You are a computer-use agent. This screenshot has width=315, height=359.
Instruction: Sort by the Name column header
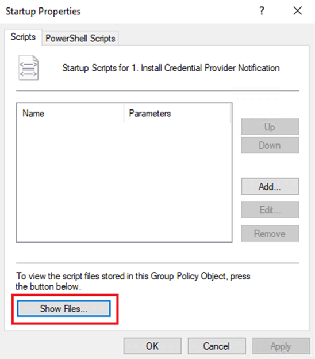pos(70,114)
